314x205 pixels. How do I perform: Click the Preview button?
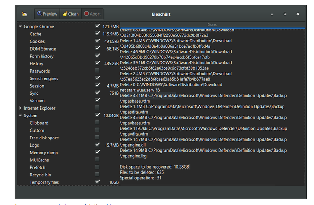(x=47, y=14)
